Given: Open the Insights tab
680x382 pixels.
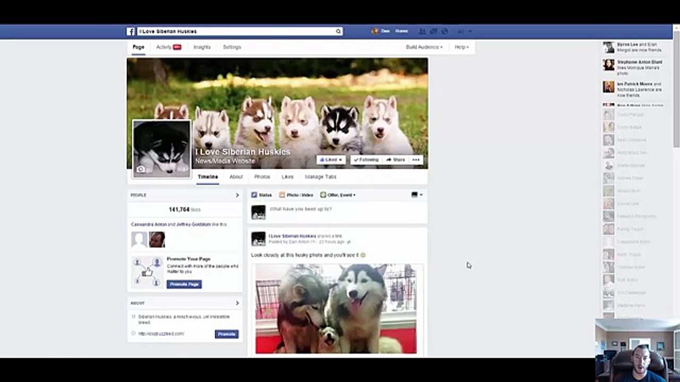Looking at the screenshot, I should pos(202,47).
